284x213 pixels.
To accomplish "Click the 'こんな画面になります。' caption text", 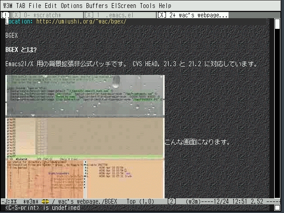I will point(197,142).
